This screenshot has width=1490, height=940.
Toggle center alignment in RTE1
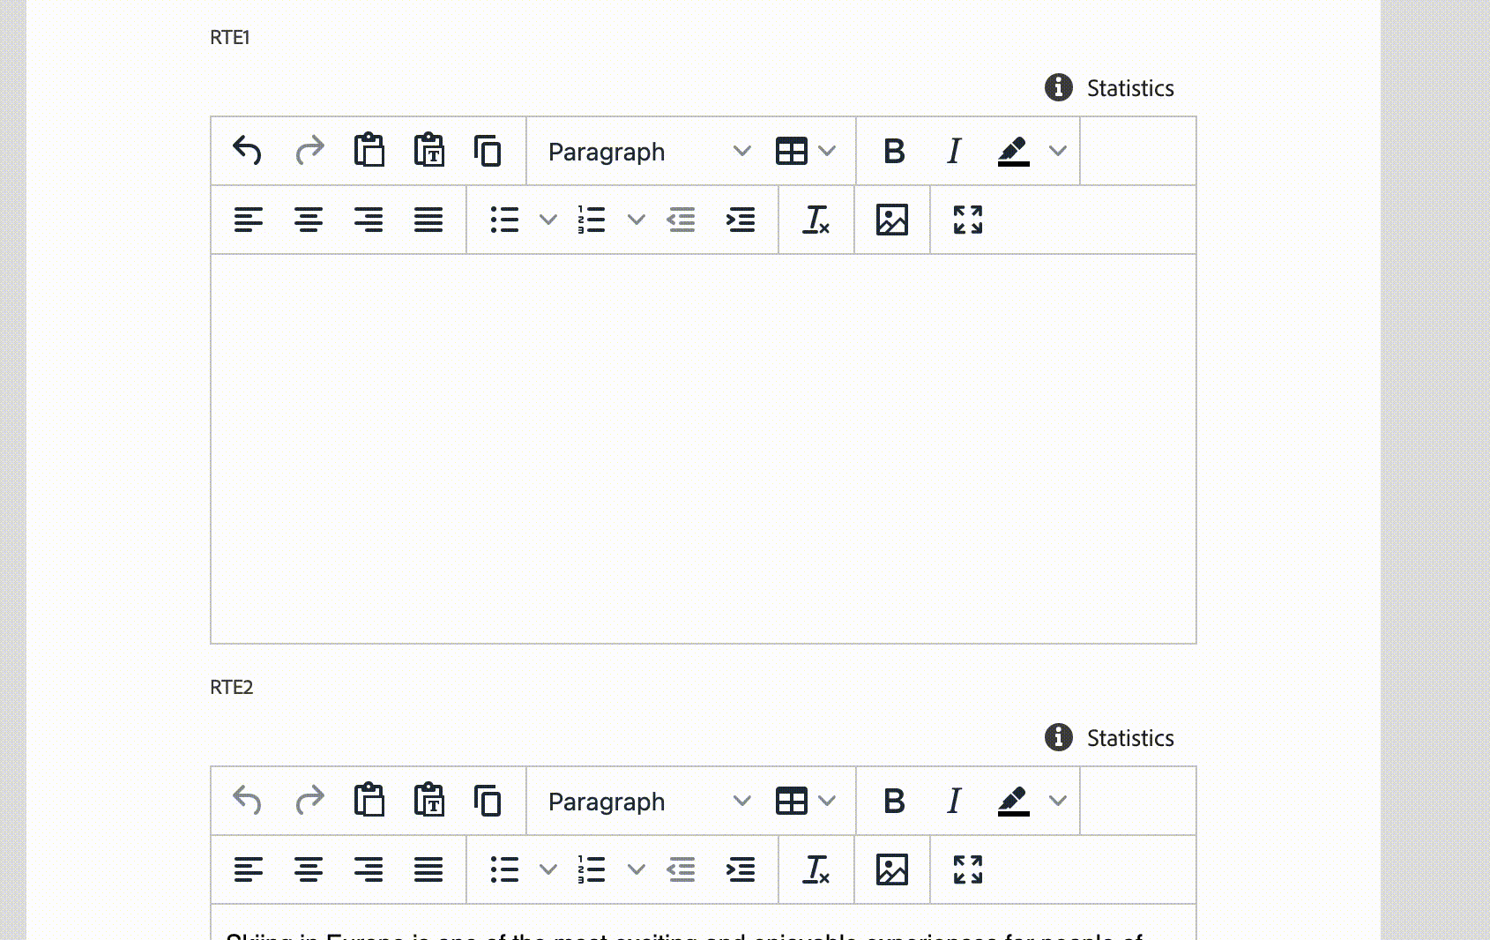click(309, 220)
